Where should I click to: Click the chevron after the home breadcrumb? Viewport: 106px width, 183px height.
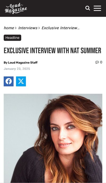(16, 28)
